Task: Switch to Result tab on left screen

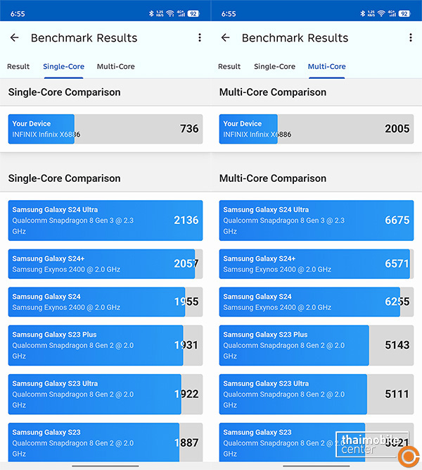Action: tap(18, 66)
